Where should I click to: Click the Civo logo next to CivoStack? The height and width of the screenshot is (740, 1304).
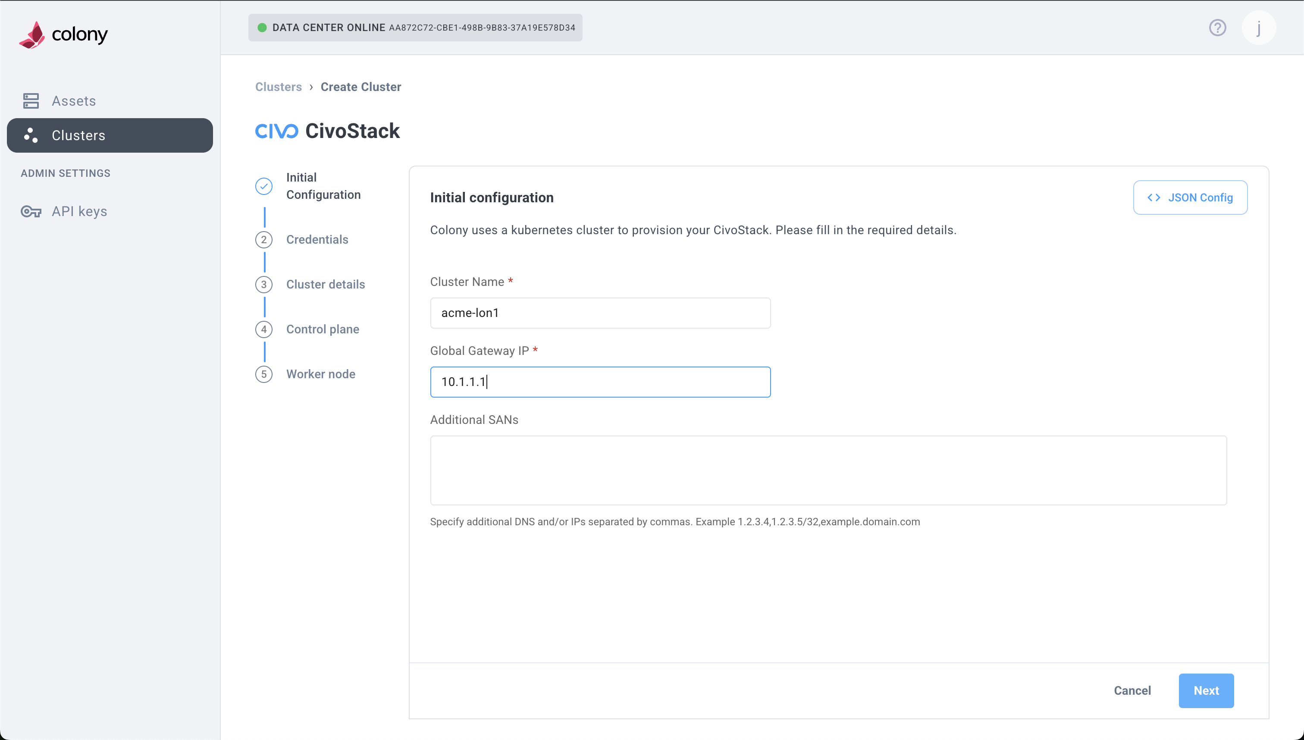(x=276, y=131)
